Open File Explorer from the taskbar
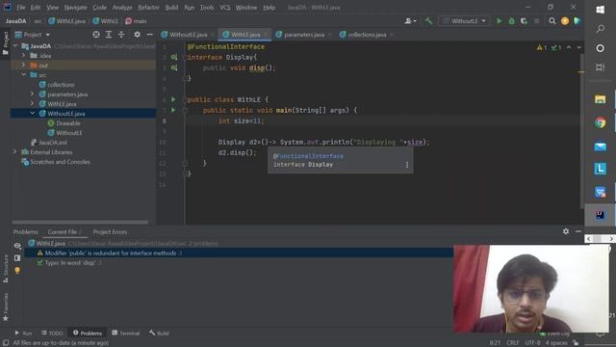This screenshot has height=347, width=616. pyautogui.click(x=600, y=99)
